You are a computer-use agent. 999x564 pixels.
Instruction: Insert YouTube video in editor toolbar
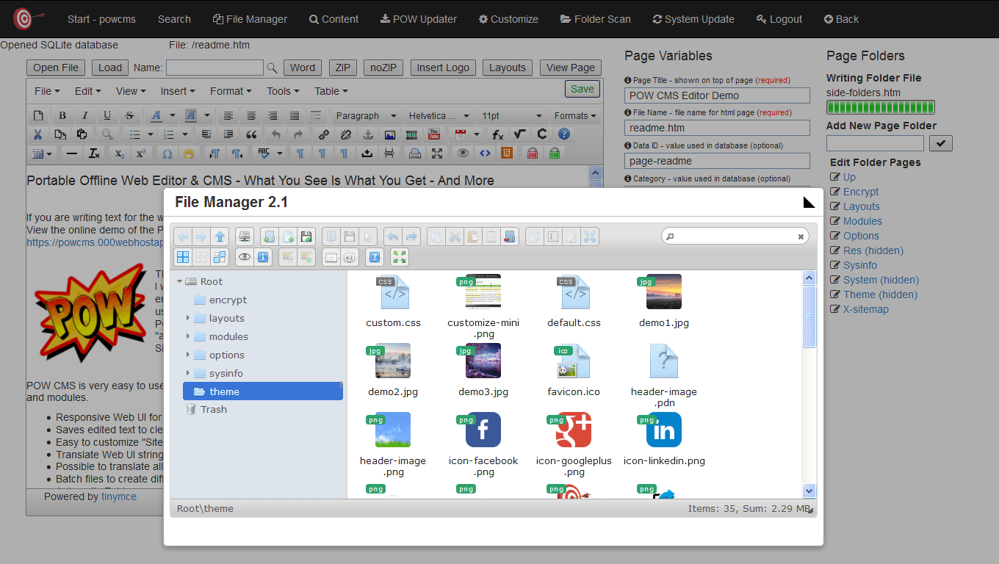433,134
